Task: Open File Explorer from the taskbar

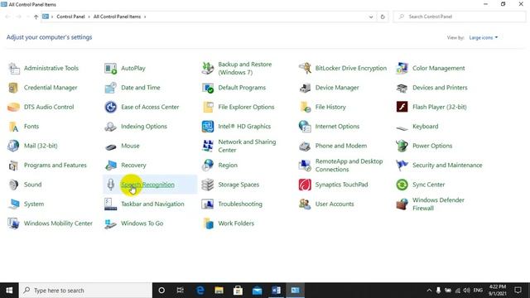Action: tap(219, 291)
